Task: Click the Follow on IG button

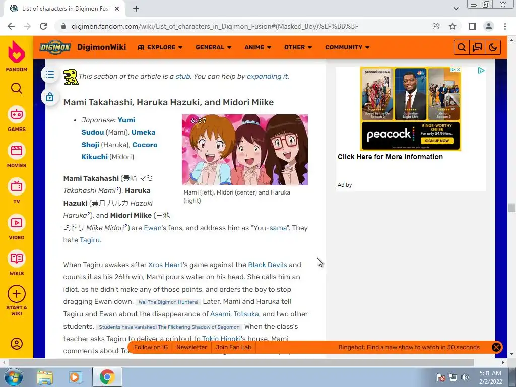Action: click(x=151, y=347)
